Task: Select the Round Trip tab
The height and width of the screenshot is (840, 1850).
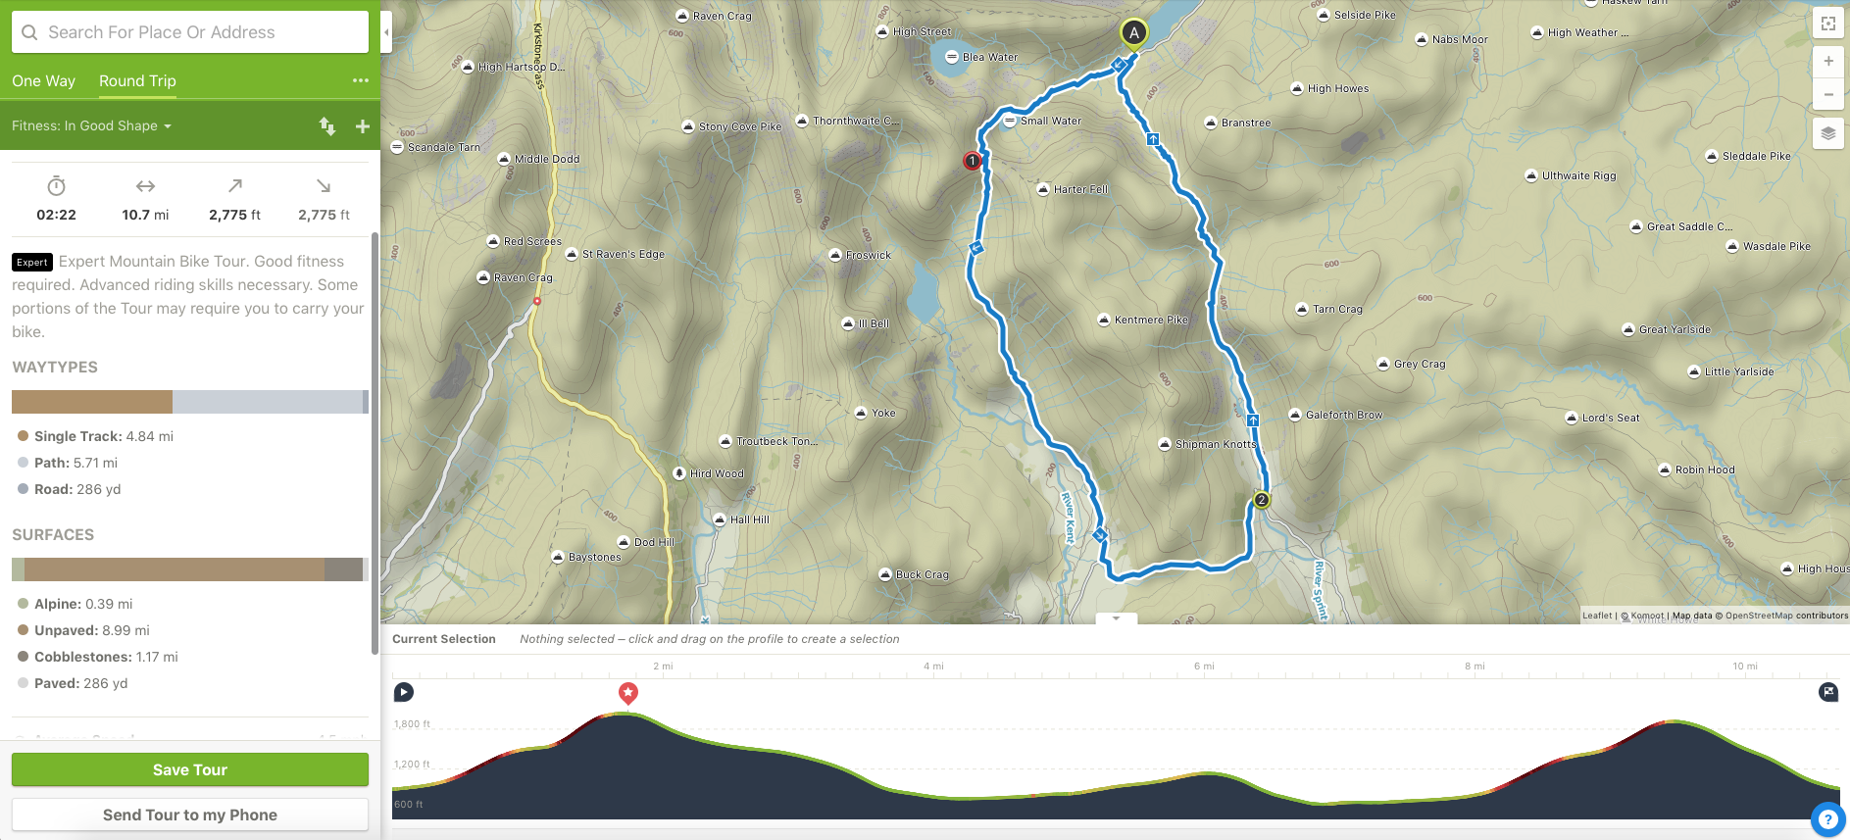Action: [x=137, y=81]
